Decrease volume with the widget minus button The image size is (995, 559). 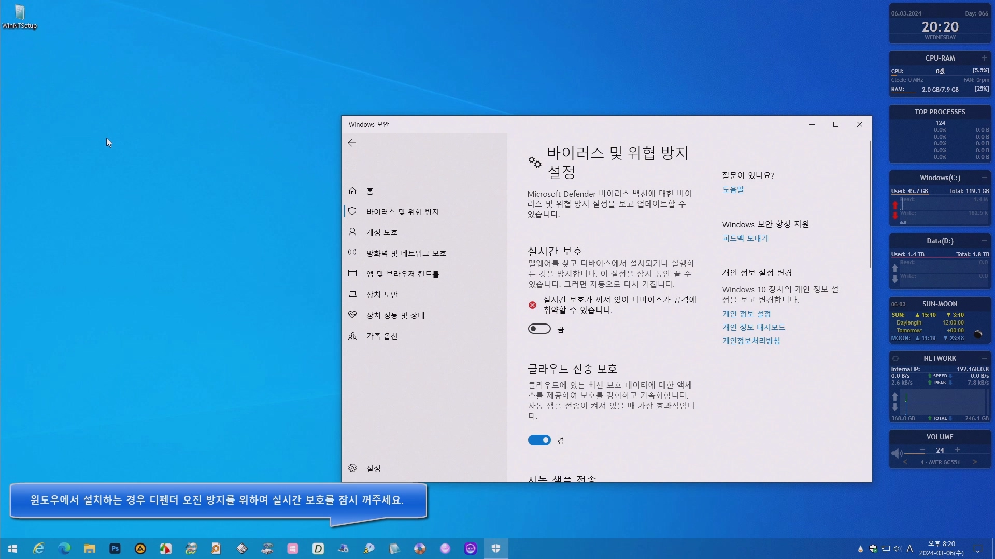922,450
